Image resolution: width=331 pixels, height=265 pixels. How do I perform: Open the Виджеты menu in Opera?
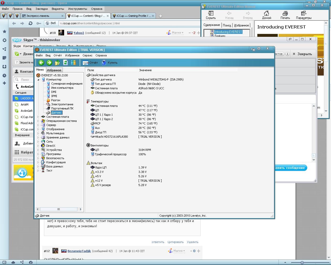click(x=58, y=9)
